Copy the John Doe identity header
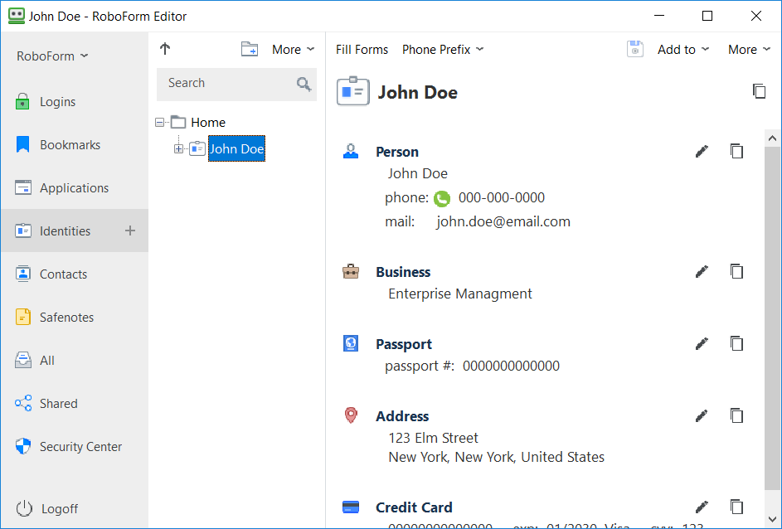The image size is (782, 529). (x=759, y=91)
